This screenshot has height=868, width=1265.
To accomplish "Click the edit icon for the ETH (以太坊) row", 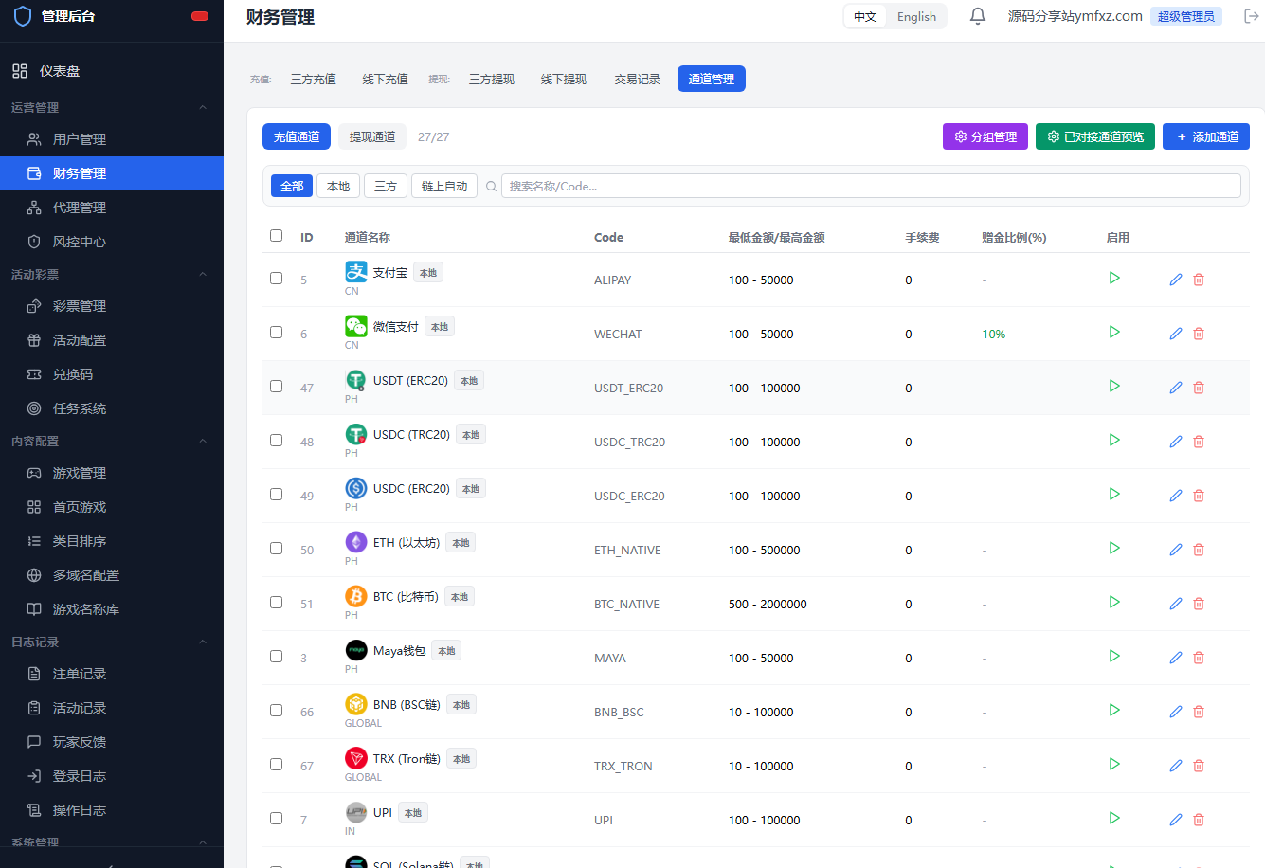I will [x=1176, y=550].
